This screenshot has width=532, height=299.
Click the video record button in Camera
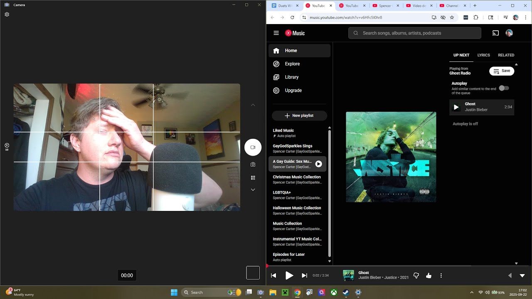253,147
